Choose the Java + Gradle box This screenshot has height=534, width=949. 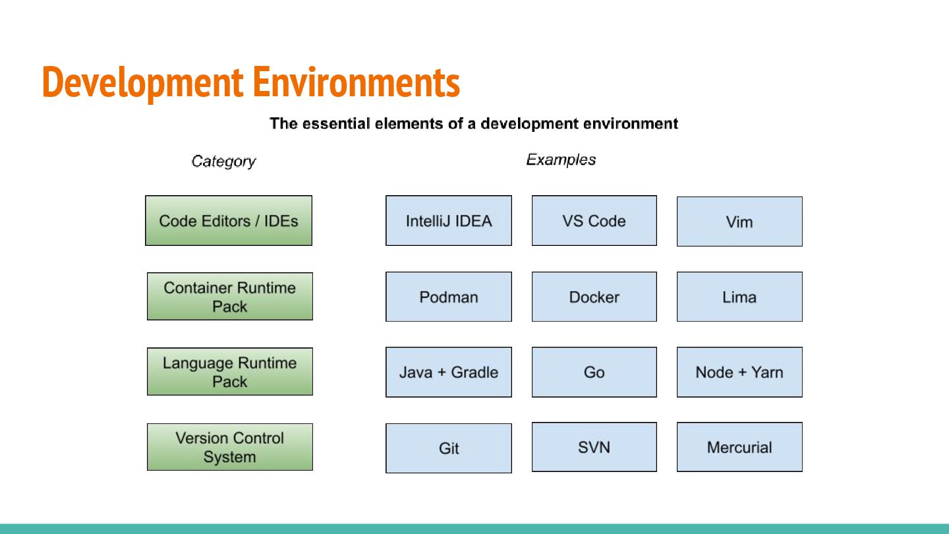click(x=449, y=372)
